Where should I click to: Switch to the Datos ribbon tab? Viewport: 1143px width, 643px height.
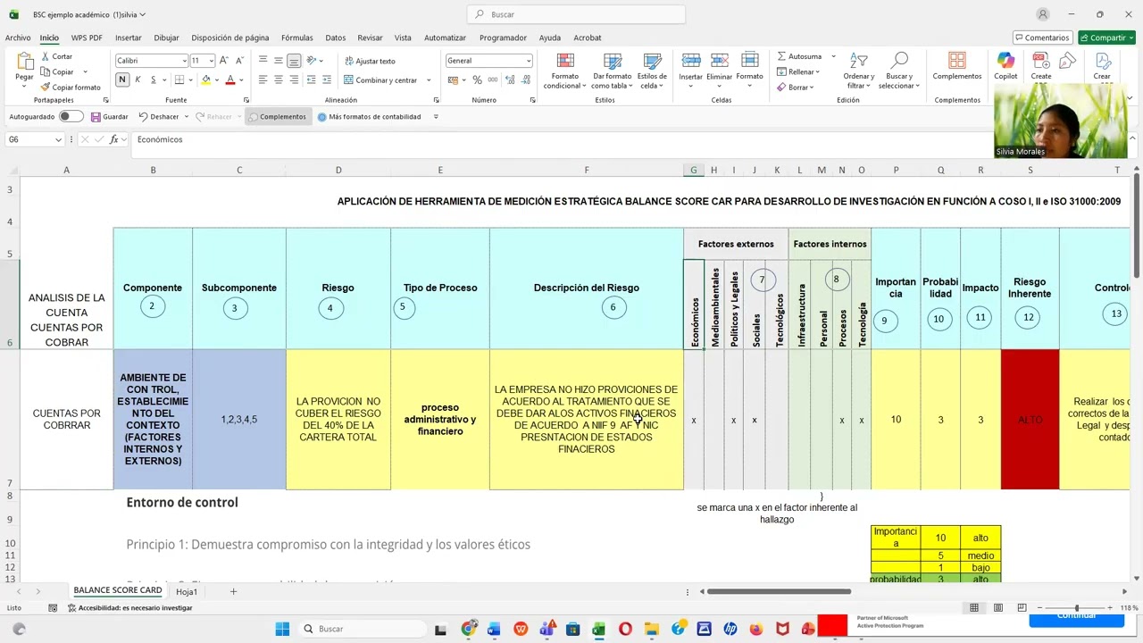(336, 38)
